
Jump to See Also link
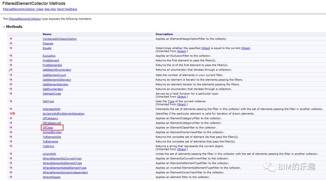(50, 9)
